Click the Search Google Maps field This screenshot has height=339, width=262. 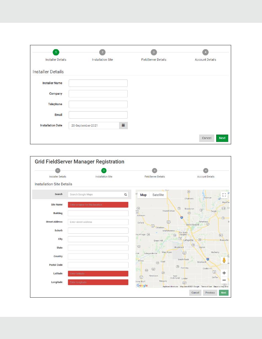(98, 194)
